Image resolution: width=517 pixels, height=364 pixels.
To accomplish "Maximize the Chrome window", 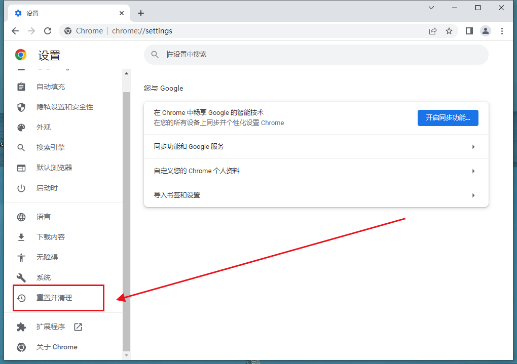I will [x=478, y=8].
